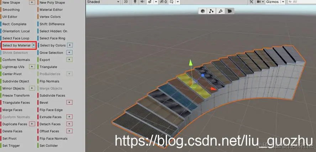316x152 pixels.
Task: Open effects dropdown arrow beside layers icon
Action: 156,2
